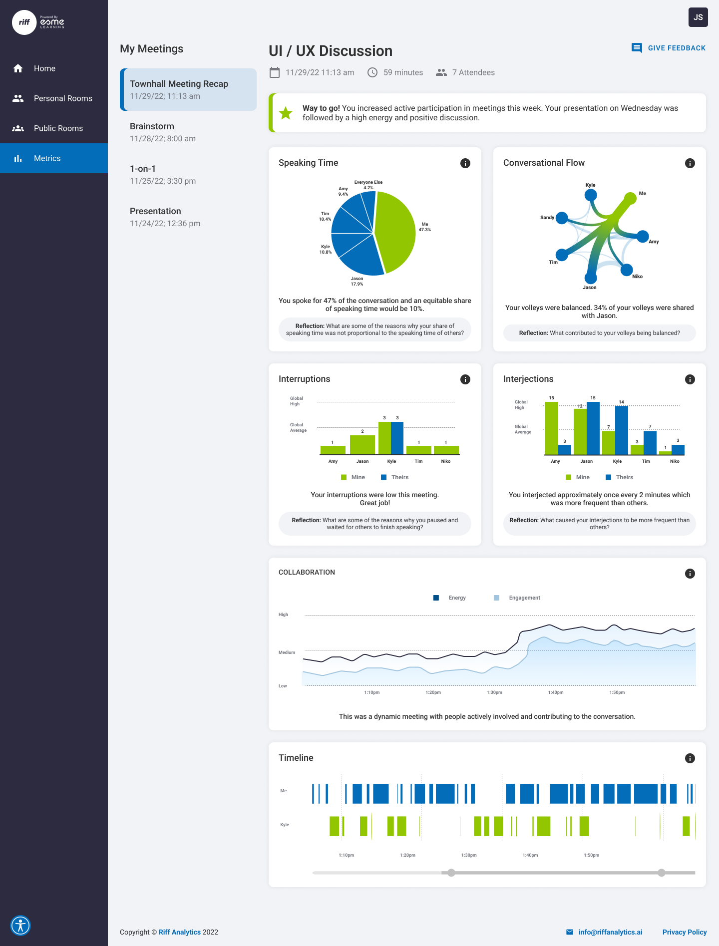The width and height of the screenshot is (719, 946).
Task: Click Mine legend swatch in Interjections
Action: pos(568,477)
